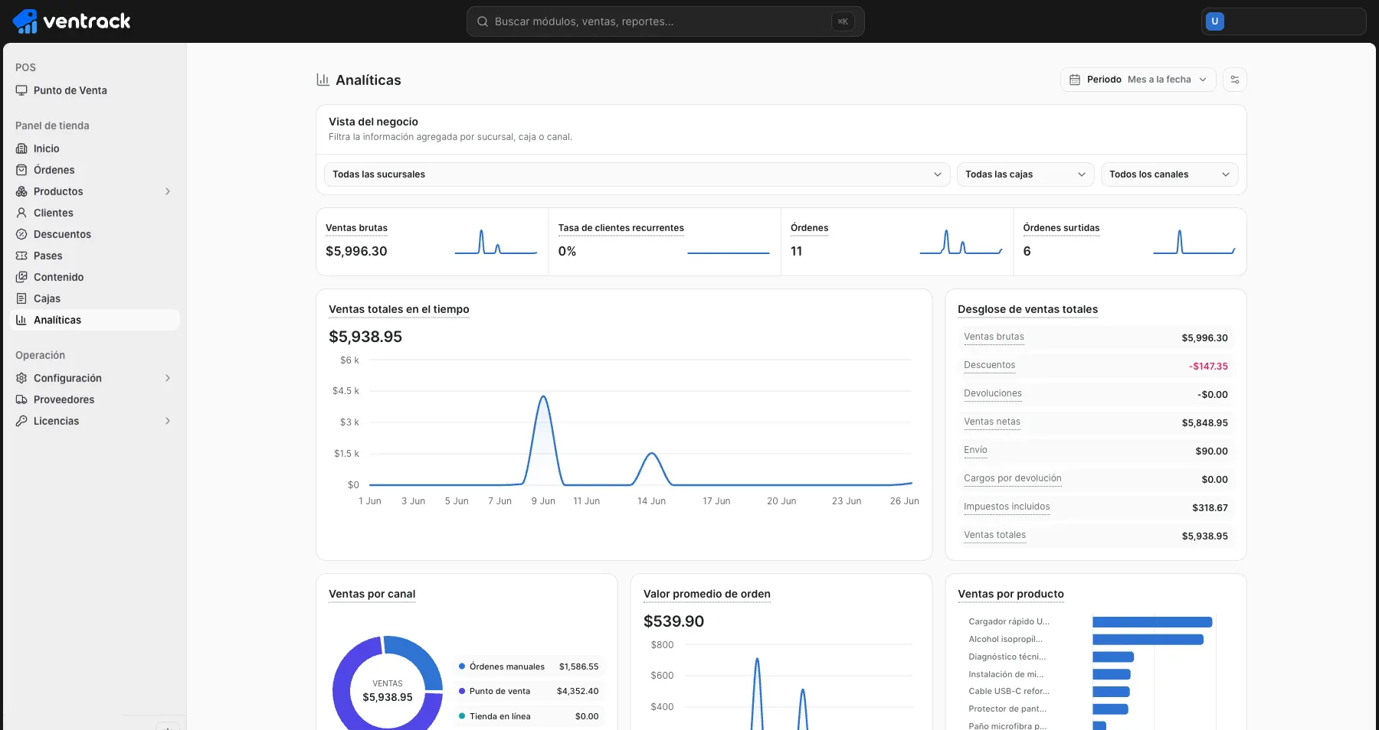Click the search magnifier icon
1379x730 pixels.
[x=483, y=21]
